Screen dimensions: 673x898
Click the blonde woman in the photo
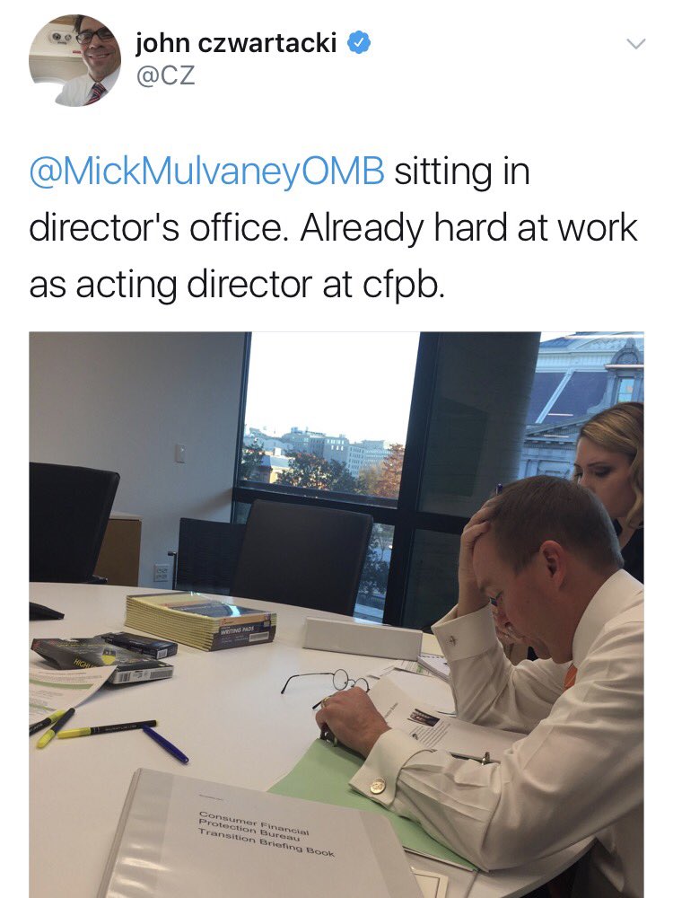610,487
